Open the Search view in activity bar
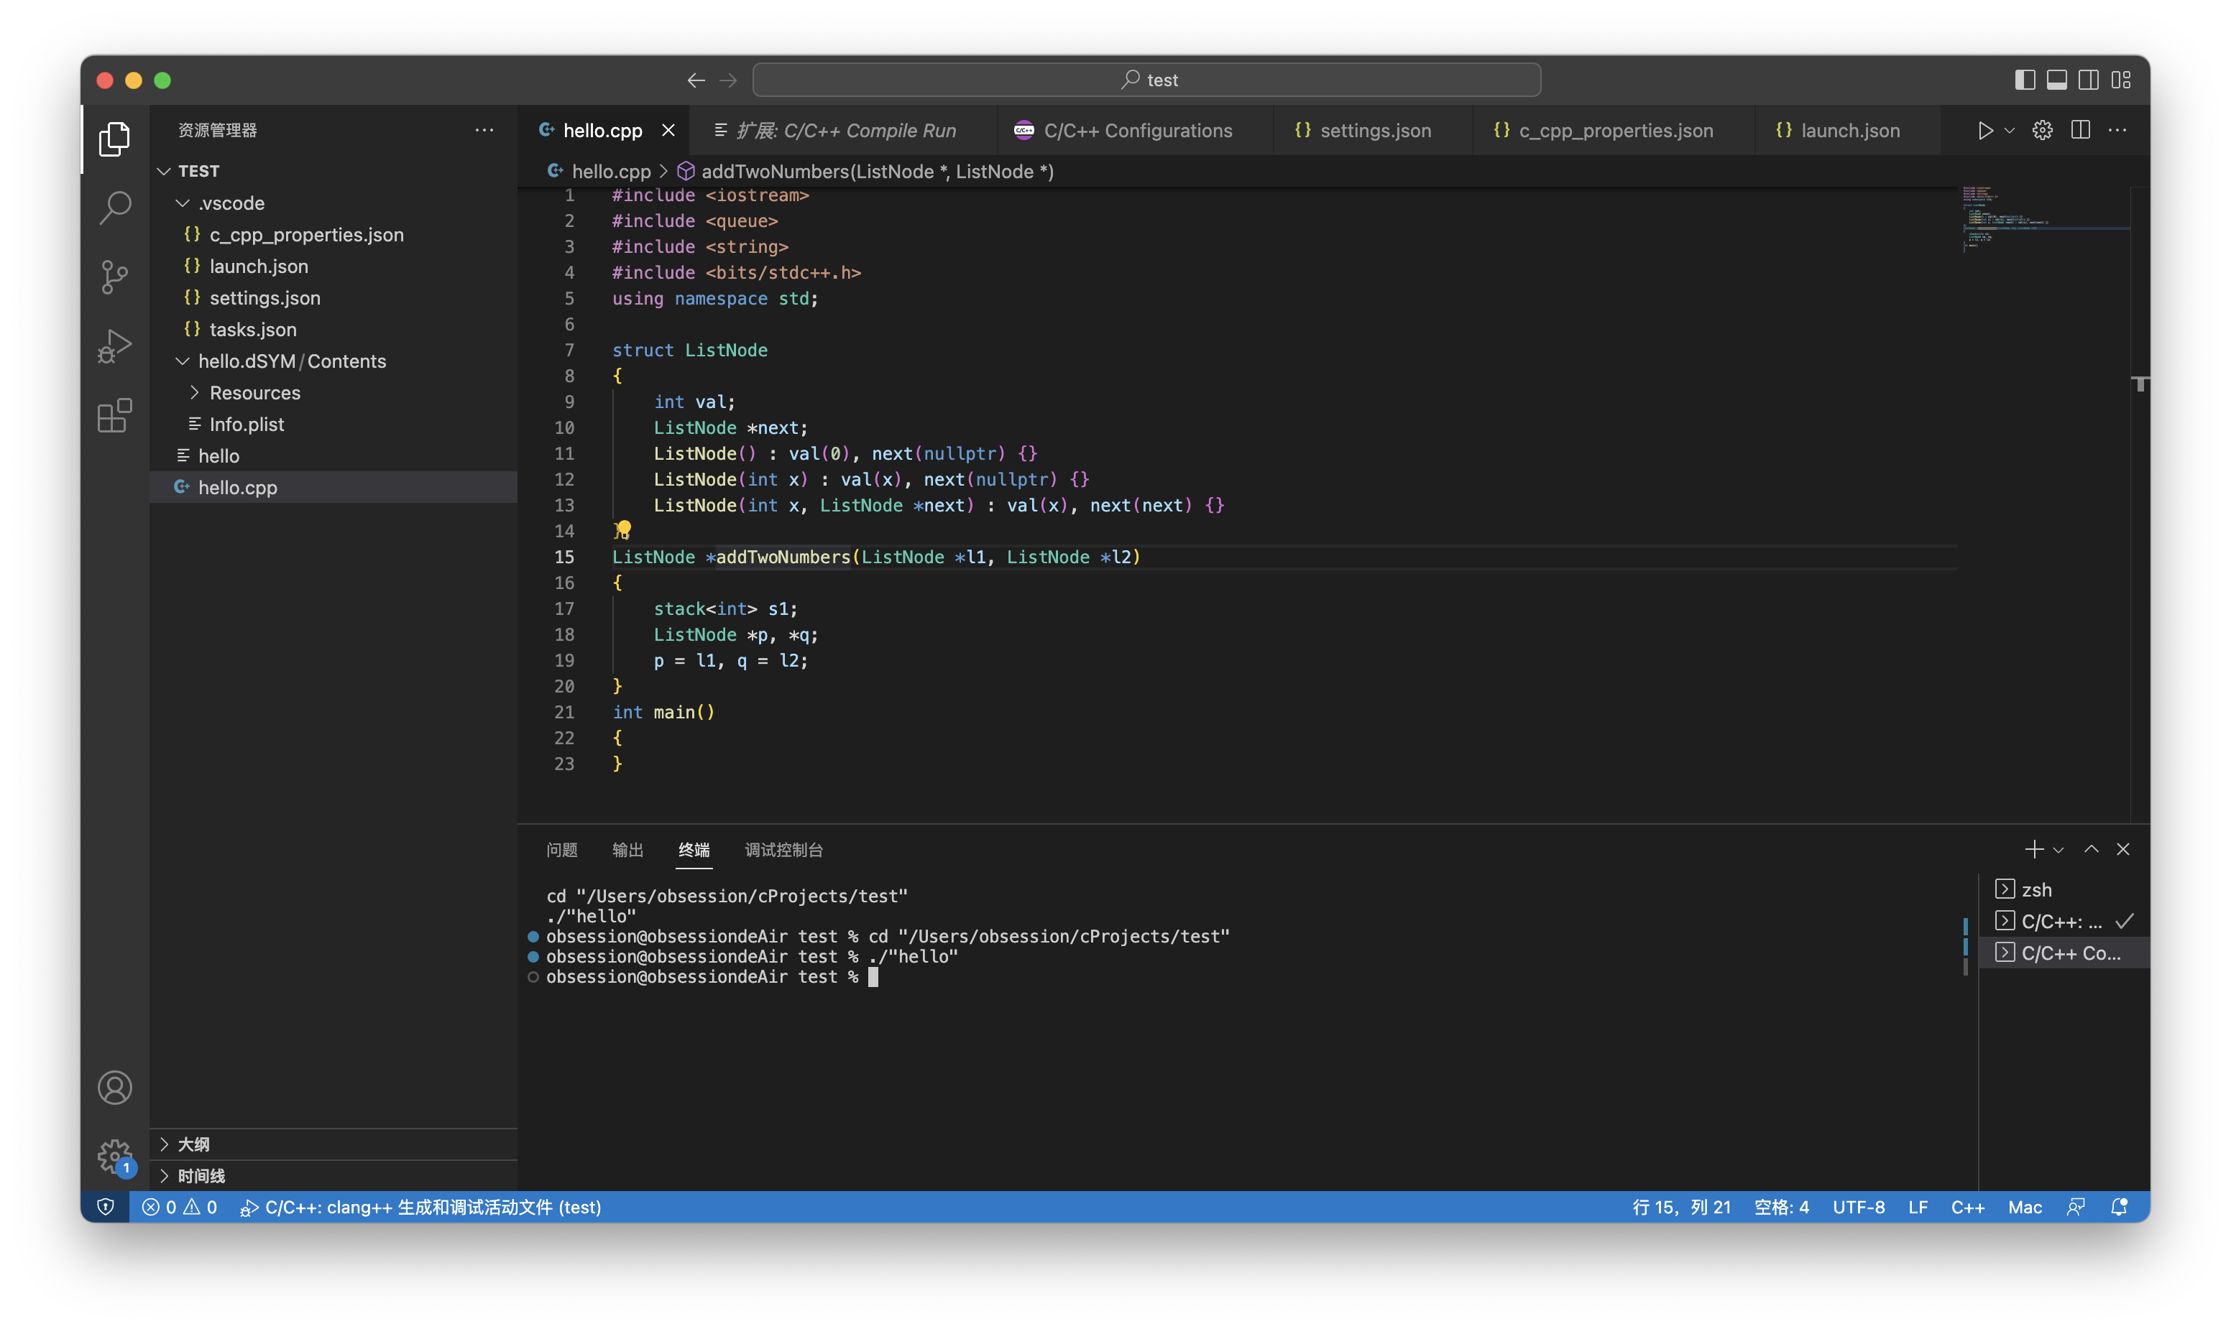 point(115,208)
